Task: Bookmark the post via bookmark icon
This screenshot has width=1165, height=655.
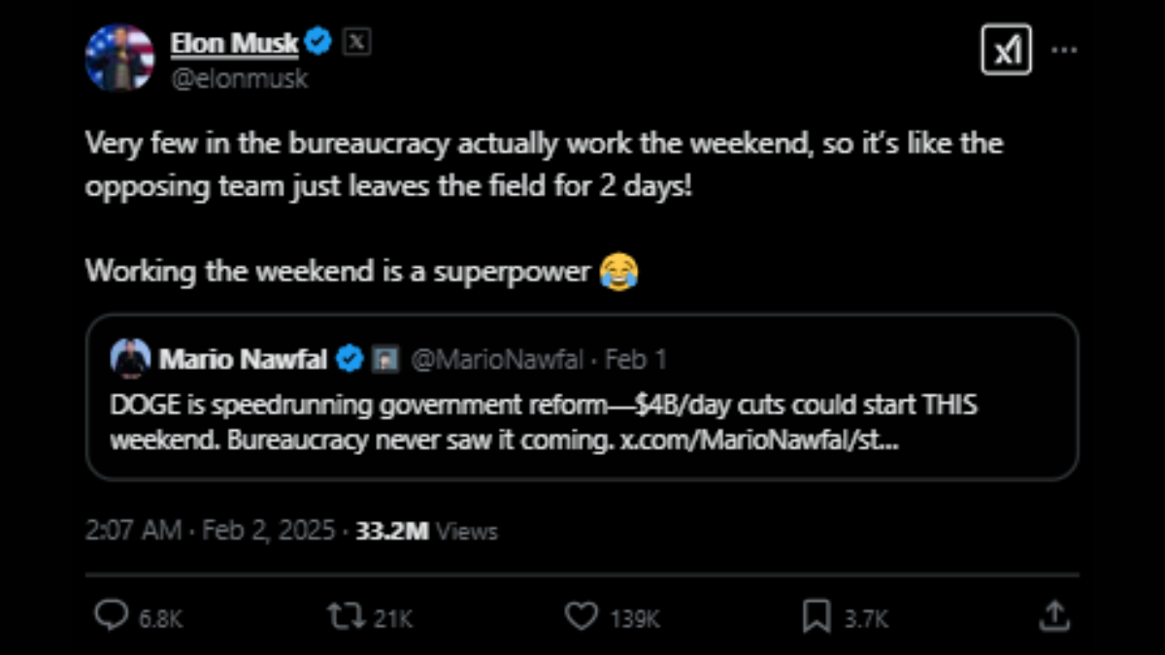Action: point(818,615)
